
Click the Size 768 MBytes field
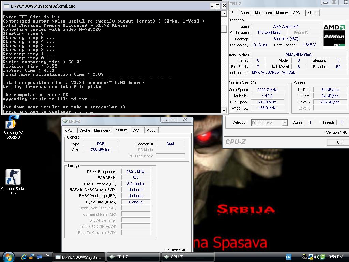pos(101,150)
